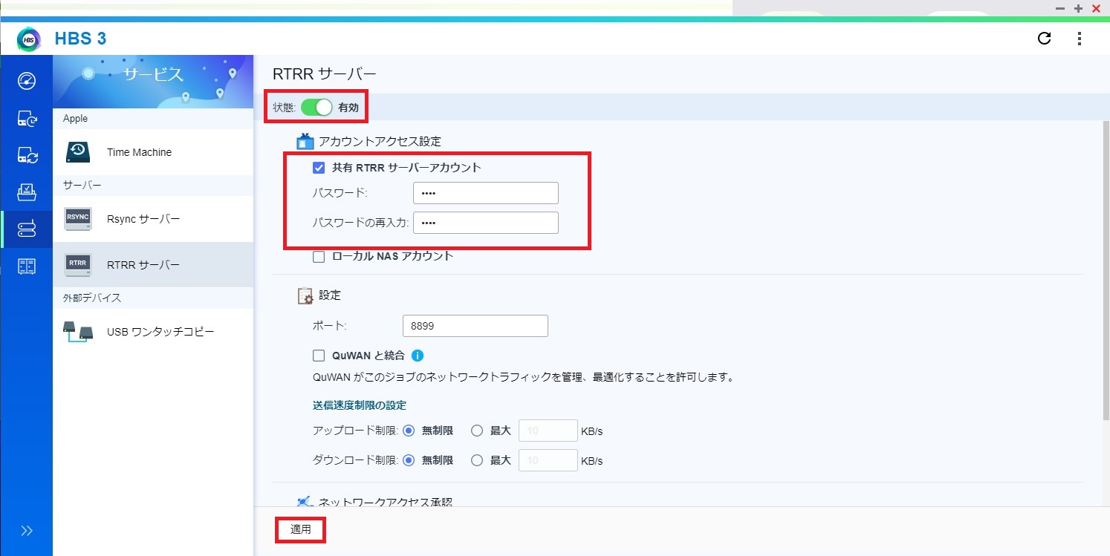Image resolution: width=1110 pixels, height=556 pixels.
Task: Open the three-dot more options menu
Action: click(1080, 39)
